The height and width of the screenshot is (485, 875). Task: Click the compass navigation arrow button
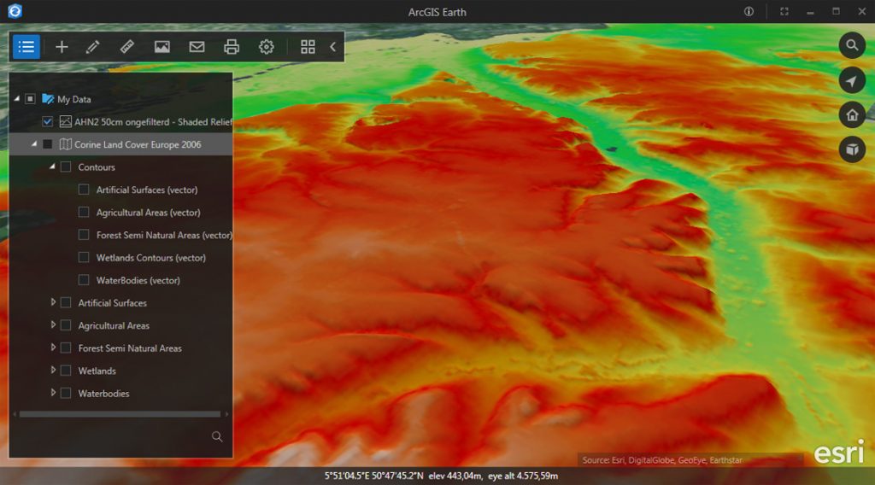[852, 80]
